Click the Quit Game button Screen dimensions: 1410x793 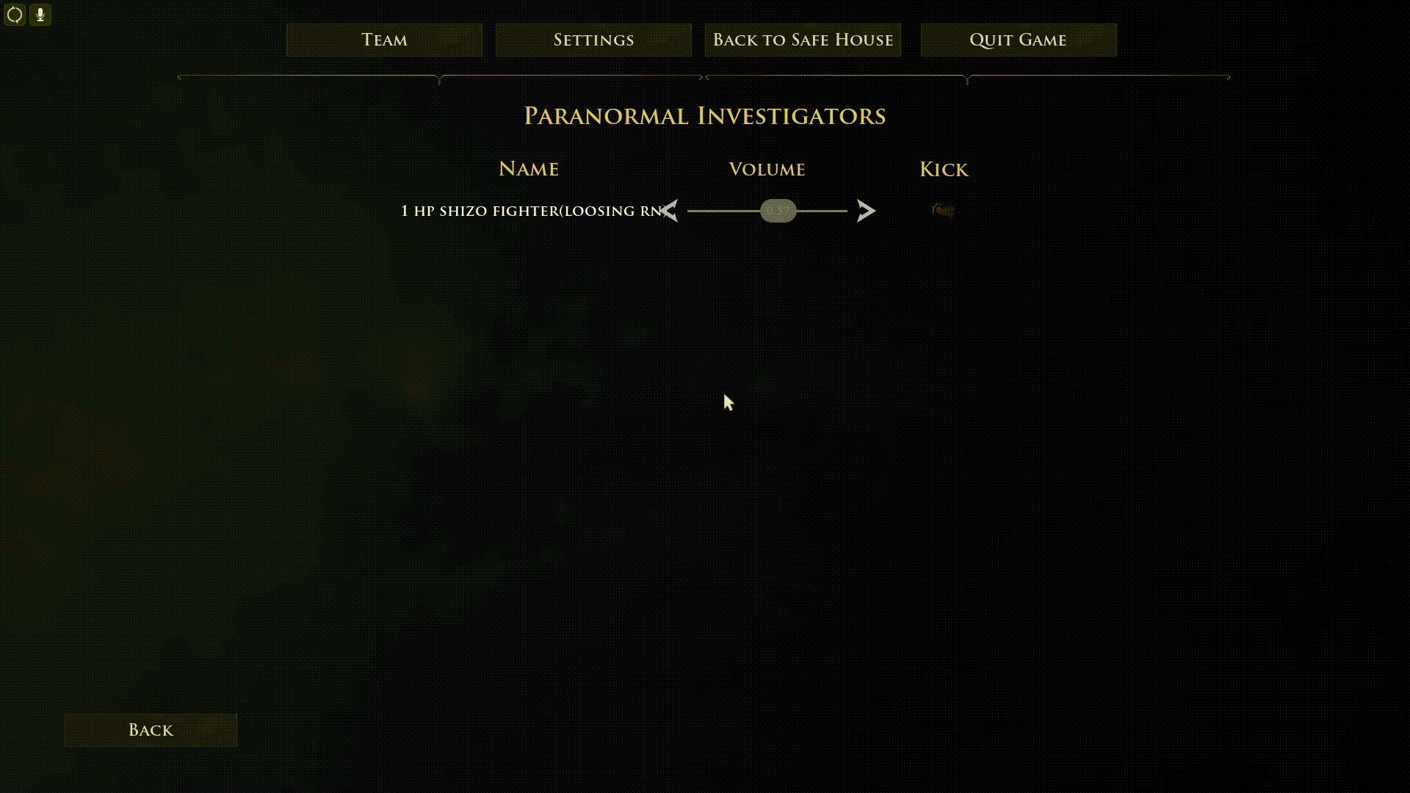click(x=1019, y=40)
